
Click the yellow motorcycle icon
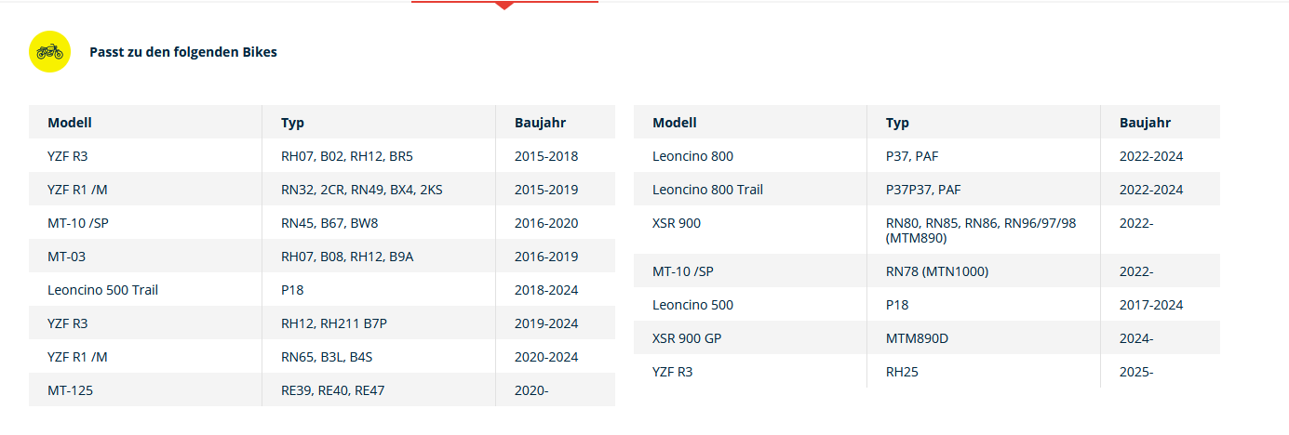tap(50, 52)
